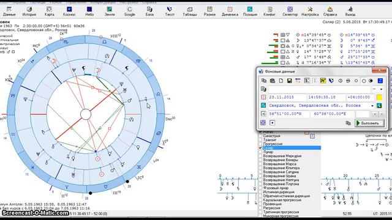This screenshot has width=392, height=220.
Task: Click the boxed K icon in dialog
Action: [x=307, y=81]
